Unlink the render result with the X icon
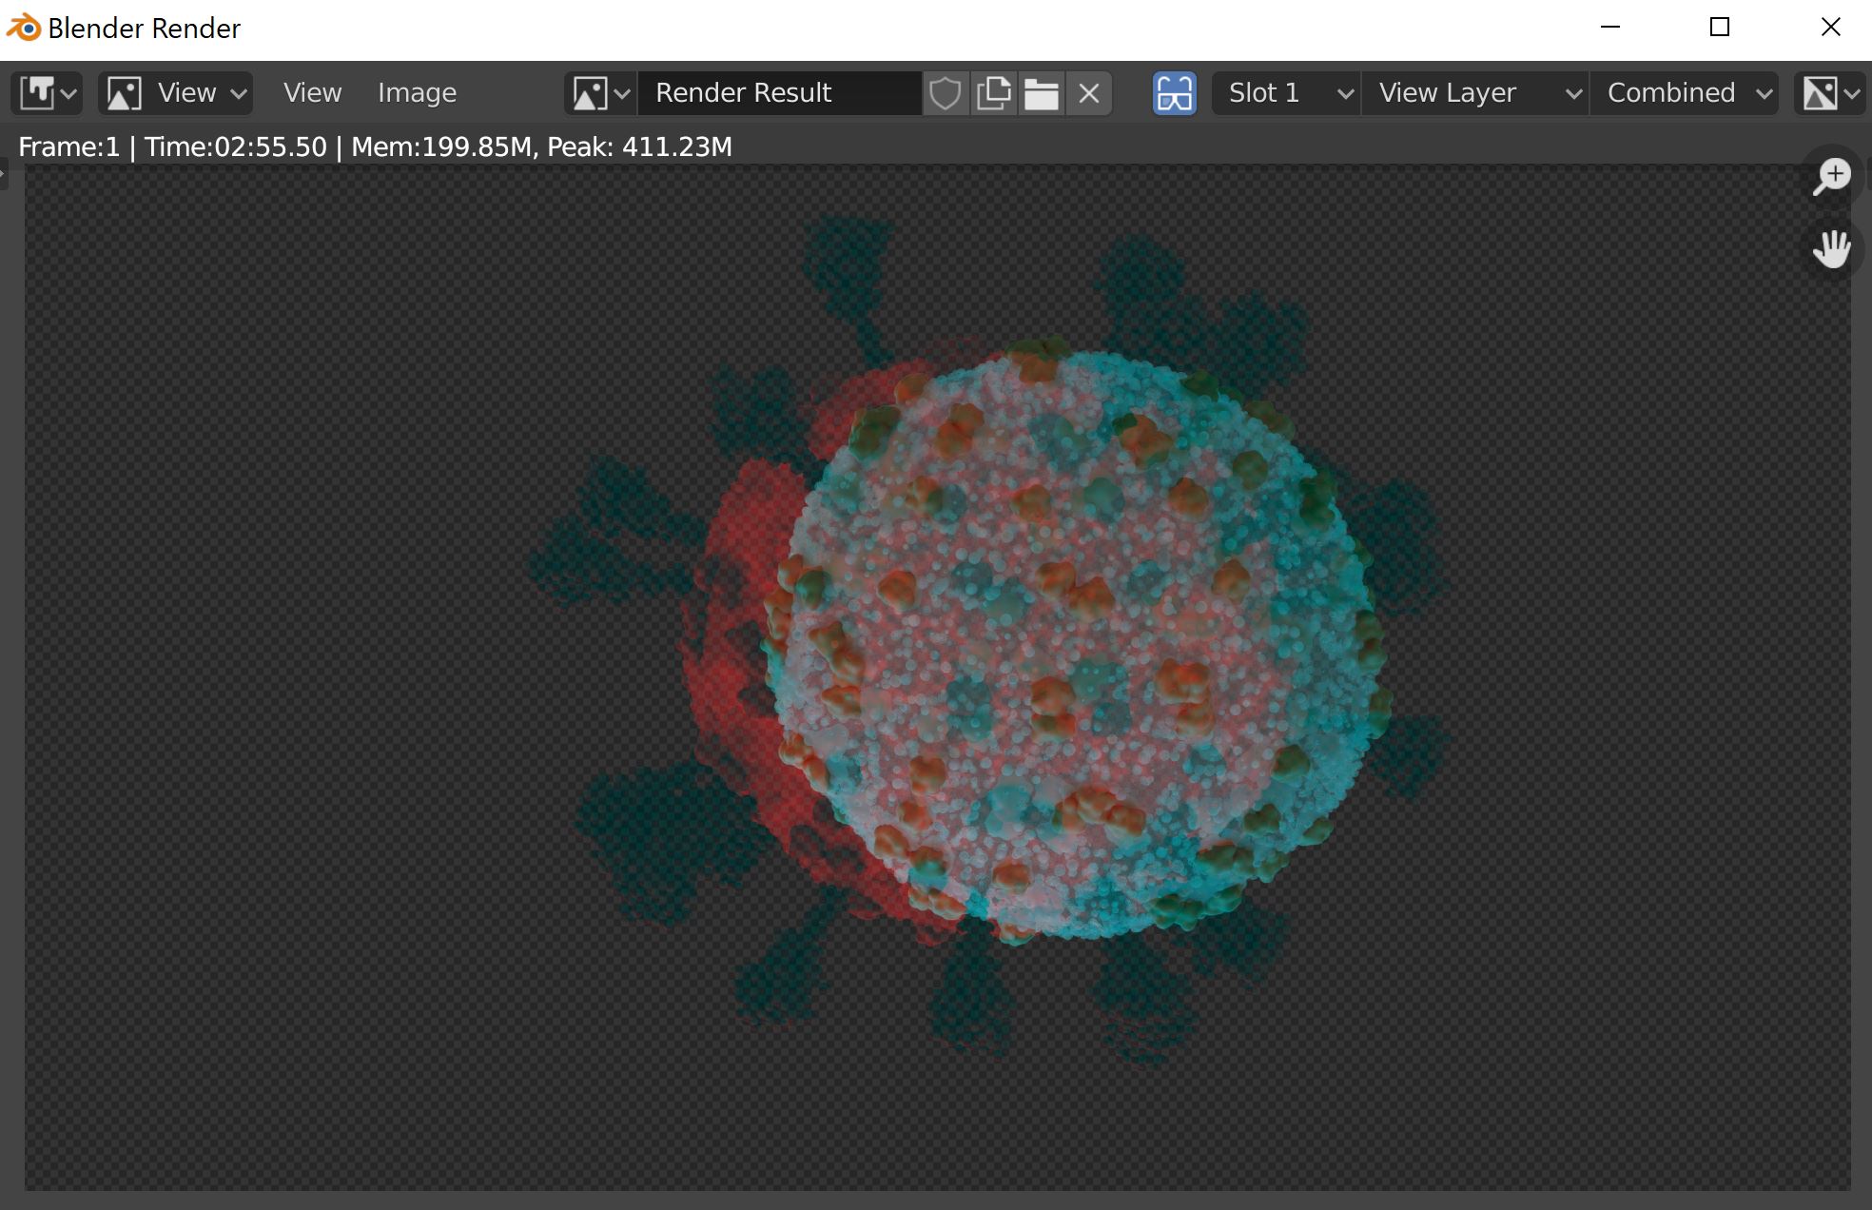The height and width of the screenshot is (1210, 1872). pos(1090,92)
